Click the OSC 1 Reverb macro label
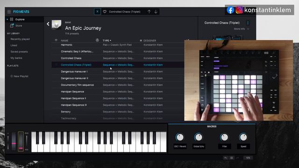299x168 pixels. (180, 147)
